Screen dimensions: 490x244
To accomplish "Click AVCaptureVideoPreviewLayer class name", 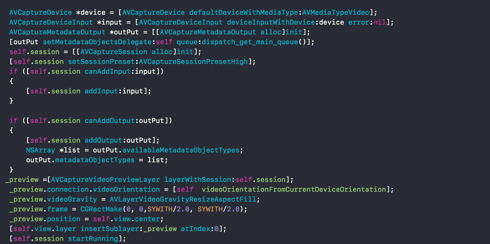I will 106,180.
